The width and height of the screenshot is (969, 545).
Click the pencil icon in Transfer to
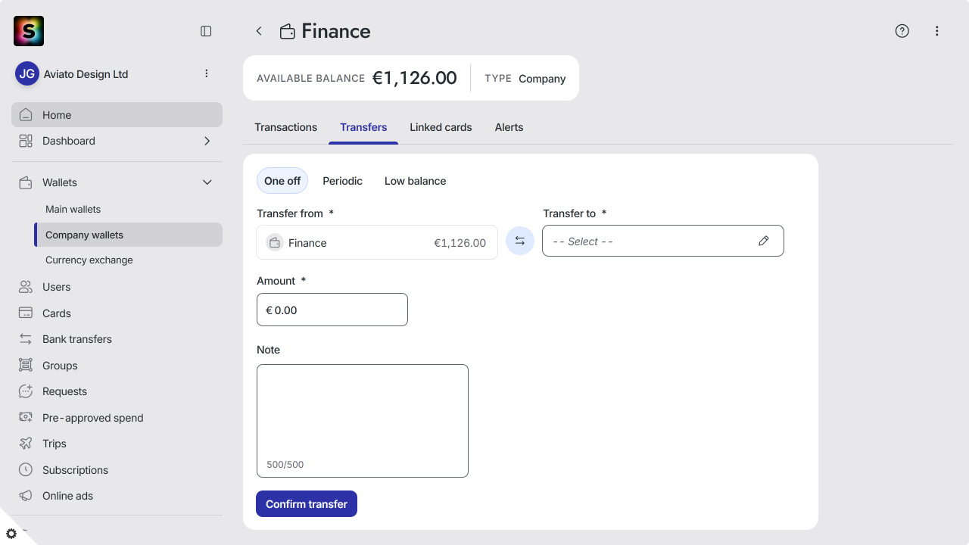(x=764, y=241)
